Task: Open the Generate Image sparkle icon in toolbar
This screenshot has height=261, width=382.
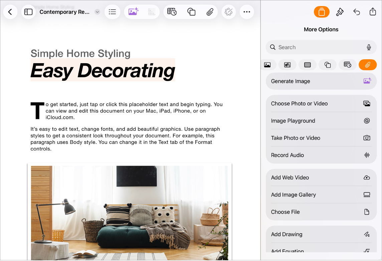Action: (134, 12)
